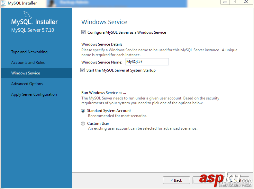
Task: Open Apply Server Configuration step
Action: (x=34, y=94)
